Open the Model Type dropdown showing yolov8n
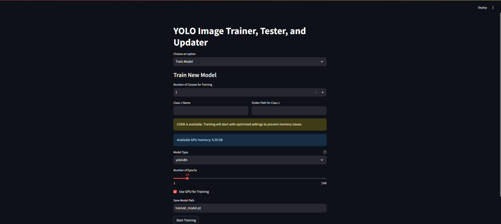Viewport: 501px width, 224px height. click(250, 160)
